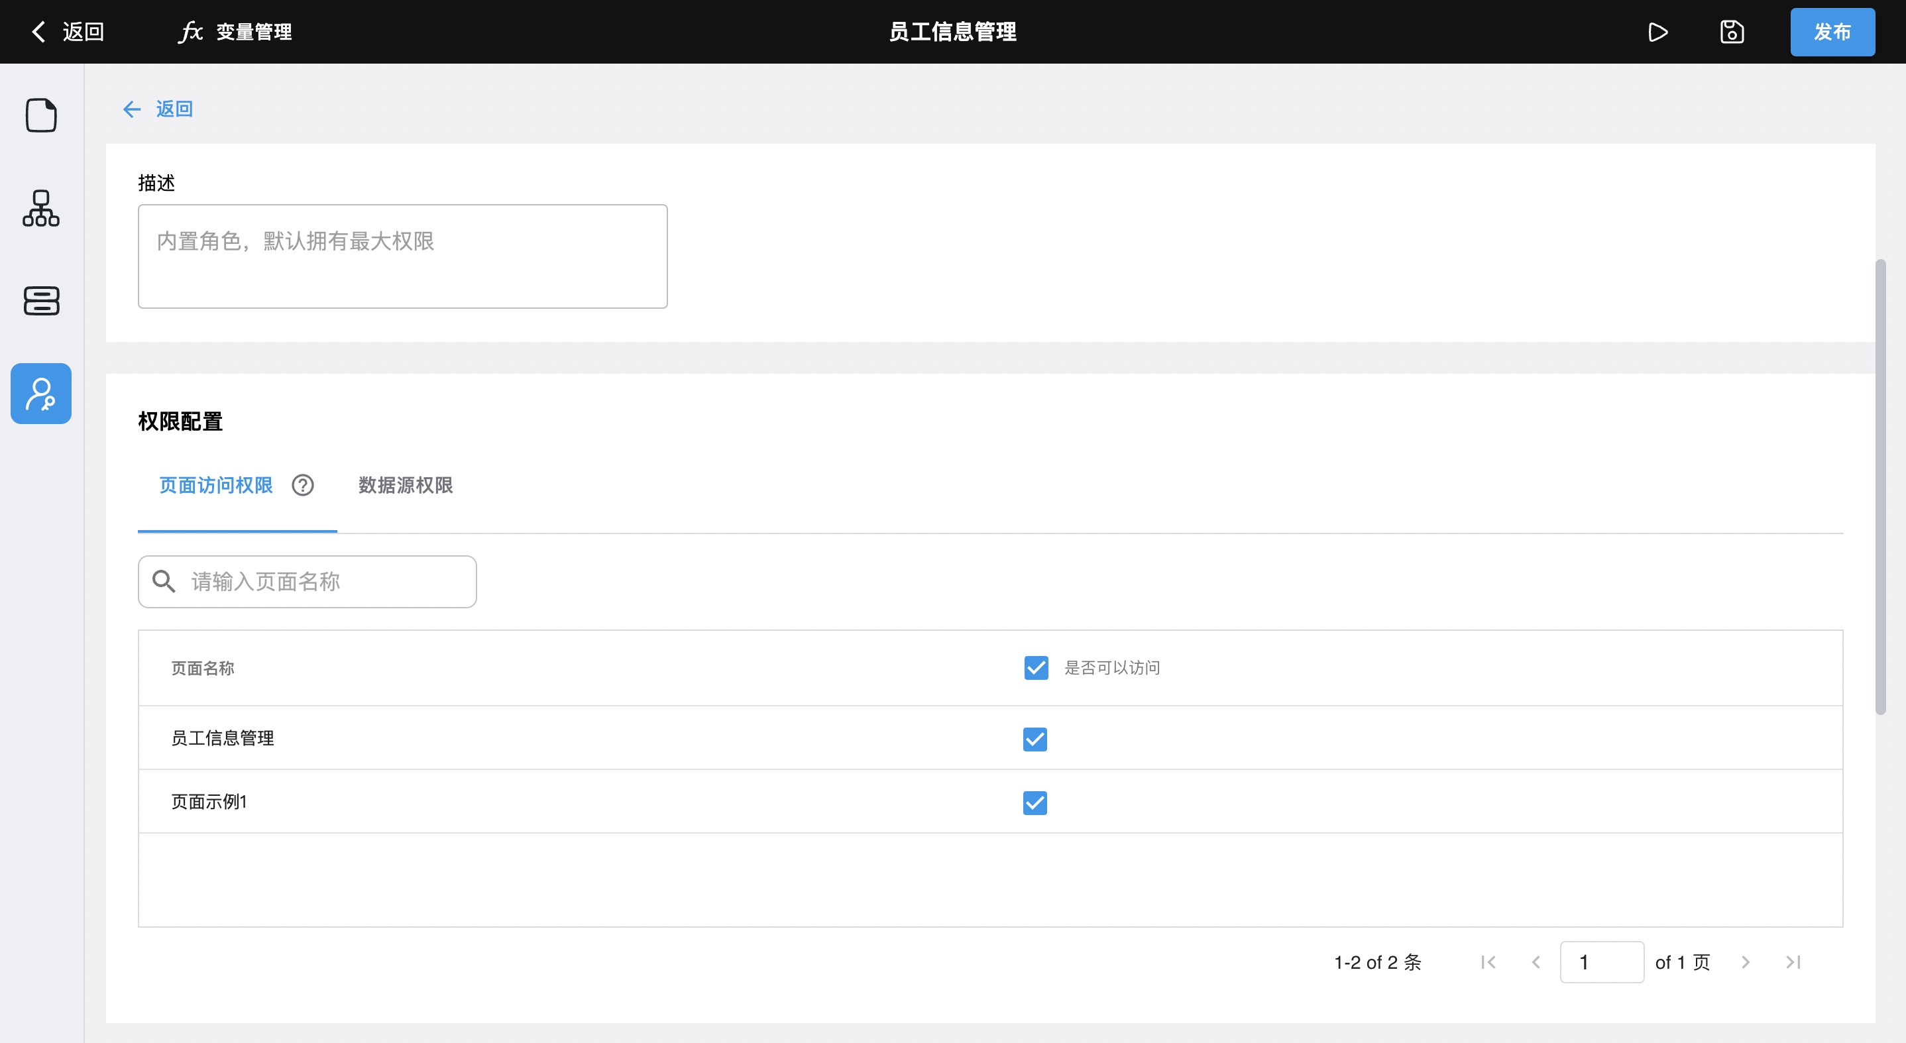Click the 员工信息管理 row name
Image resolution: width=1906 pixels, height=1043 pixels.
coord(223,738)
